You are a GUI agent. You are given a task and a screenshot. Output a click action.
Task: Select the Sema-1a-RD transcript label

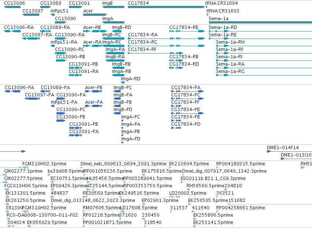click(x=223, y=27)
